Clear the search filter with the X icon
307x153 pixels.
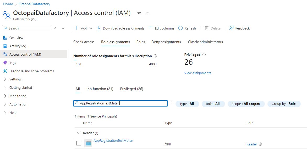171,103
